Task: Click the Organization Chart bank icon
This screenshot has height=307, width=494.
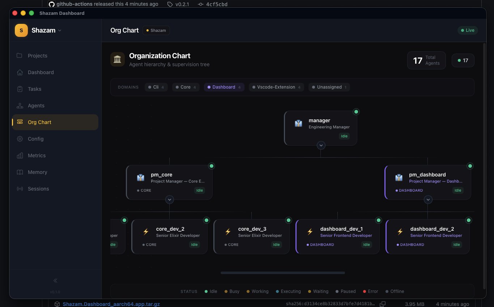Action: tap(117, 59)
